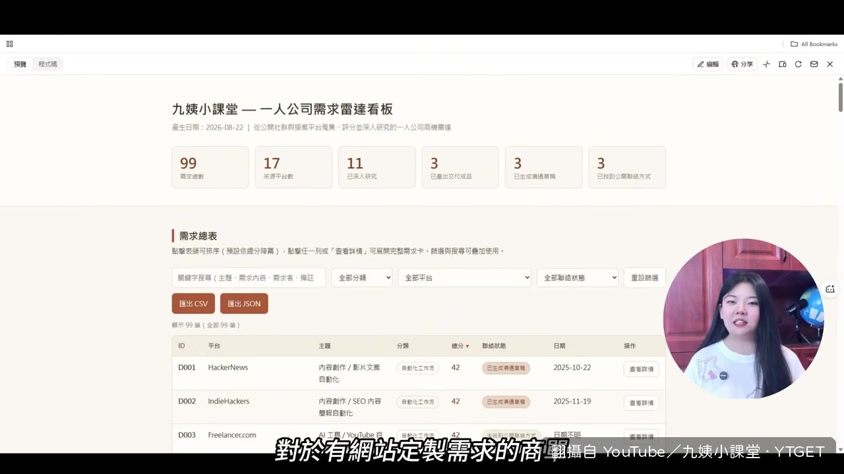Sort table by 聯絡狀態 column header
Viewport: 844px width, 474px height.
click(x=494, y=346)
